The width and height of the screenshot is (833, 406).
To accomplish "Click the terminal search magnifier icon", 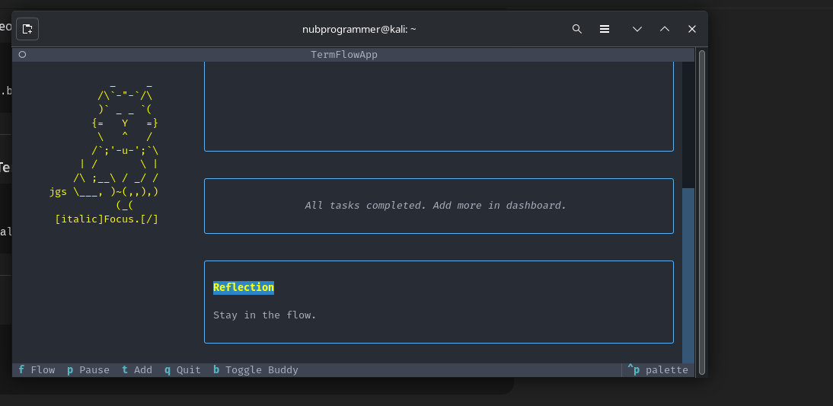I will tap(576, 29).
